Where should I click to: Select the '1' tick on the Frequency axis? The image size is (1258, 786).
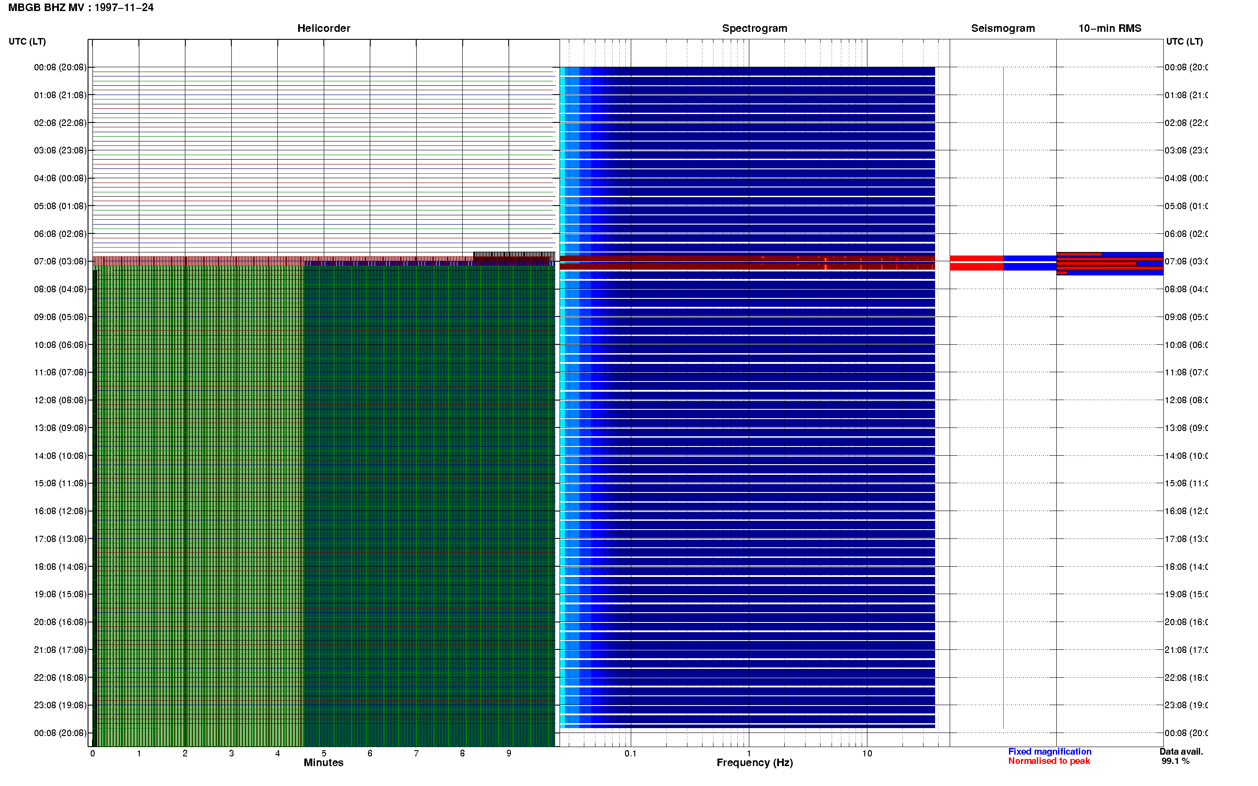tap(749, 753)
